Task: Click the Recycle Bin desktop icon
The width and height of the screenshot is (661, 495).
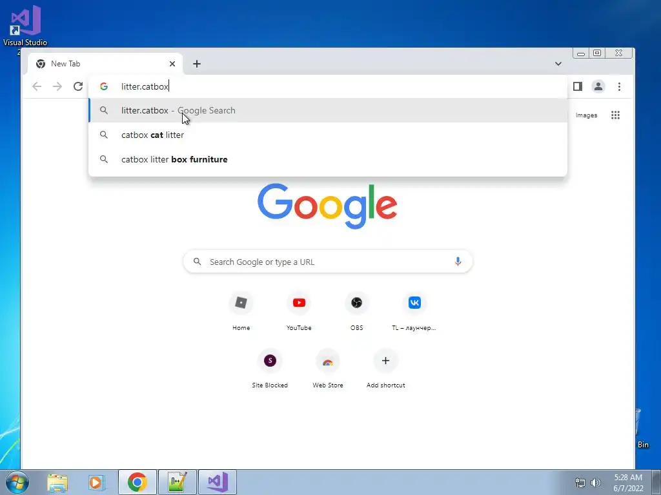Action: coord(644,429)
